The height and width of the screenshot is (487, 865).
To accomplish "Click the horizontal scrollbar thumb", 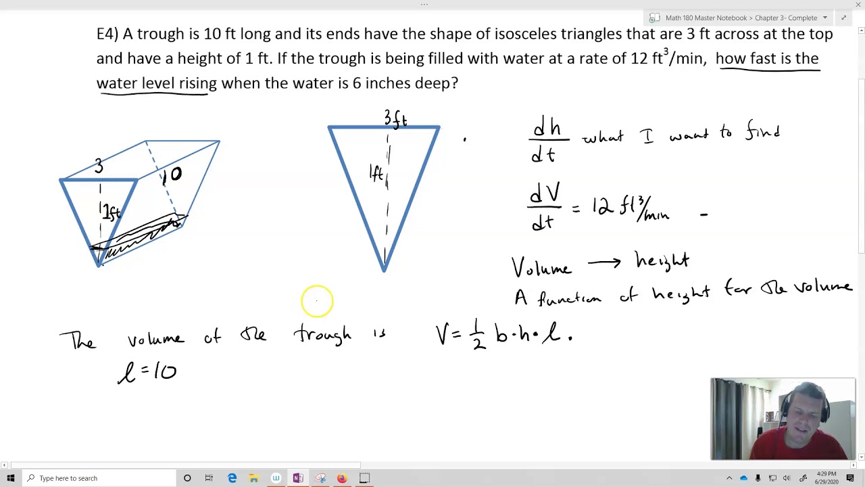I will [x=186, y=465].
